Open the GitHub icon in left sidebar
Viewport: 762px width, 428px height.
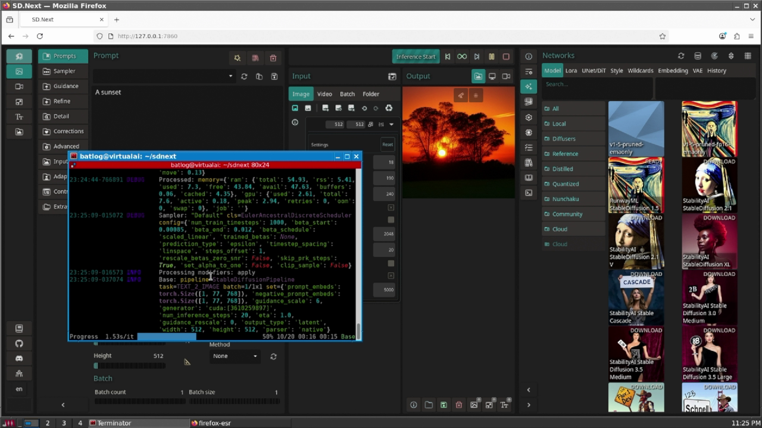(x=19, y=344)
